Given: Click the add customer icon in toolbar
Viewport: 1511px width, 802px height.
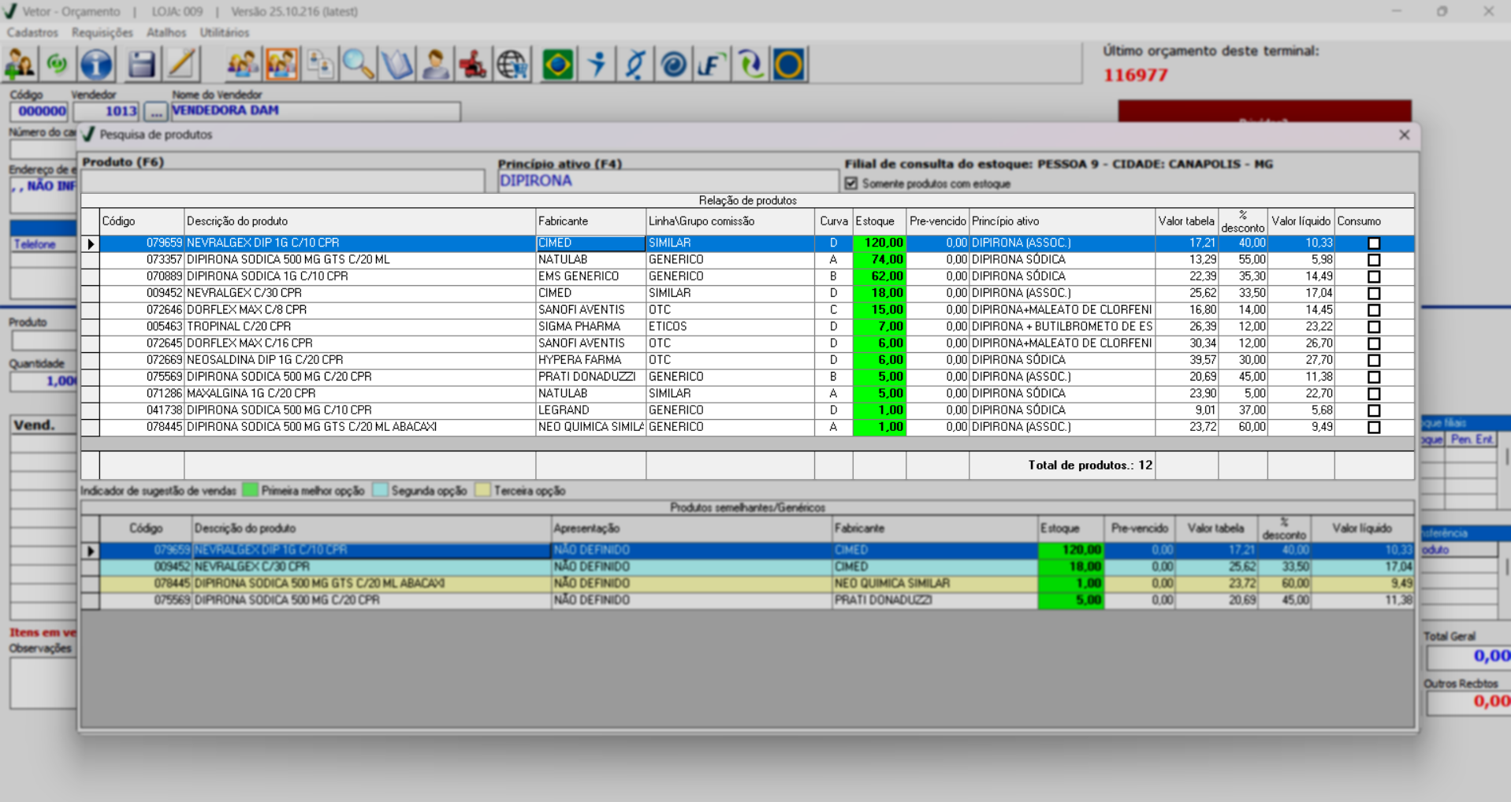Looking at the screenshot, I should (20, 65).
